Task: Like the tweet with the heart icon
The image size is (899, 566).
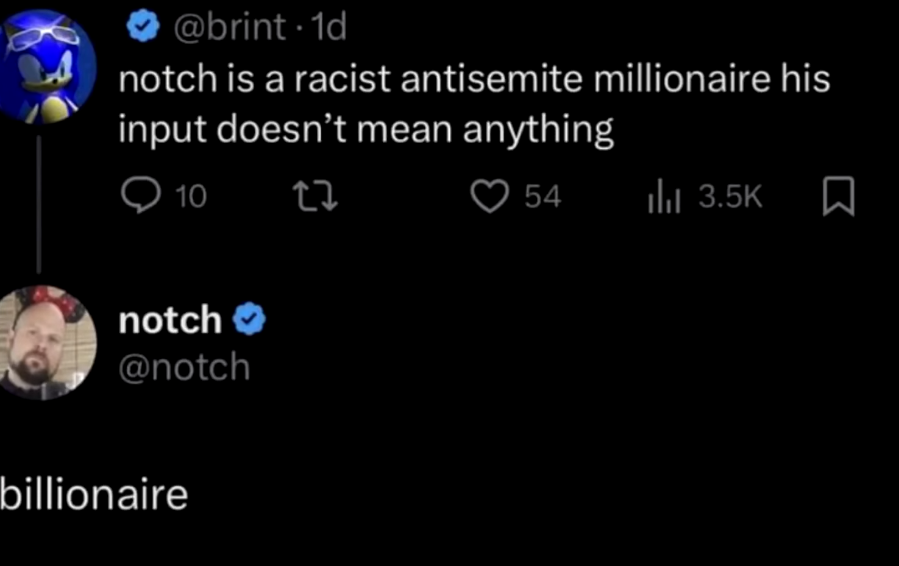Action: click(489, 196)
